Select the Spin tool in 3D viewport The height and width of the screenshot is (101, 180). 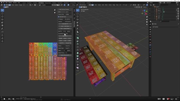tap(78, 56)
